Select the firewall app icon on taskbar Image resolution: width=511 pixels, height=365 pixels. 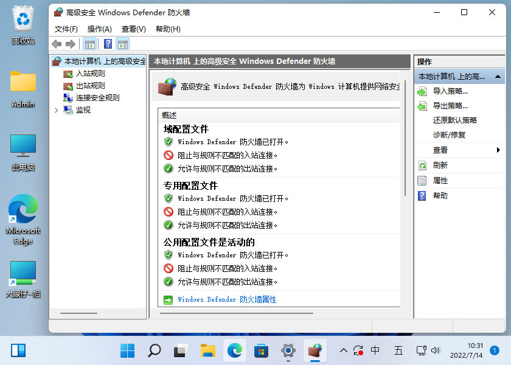pos(316,351)
